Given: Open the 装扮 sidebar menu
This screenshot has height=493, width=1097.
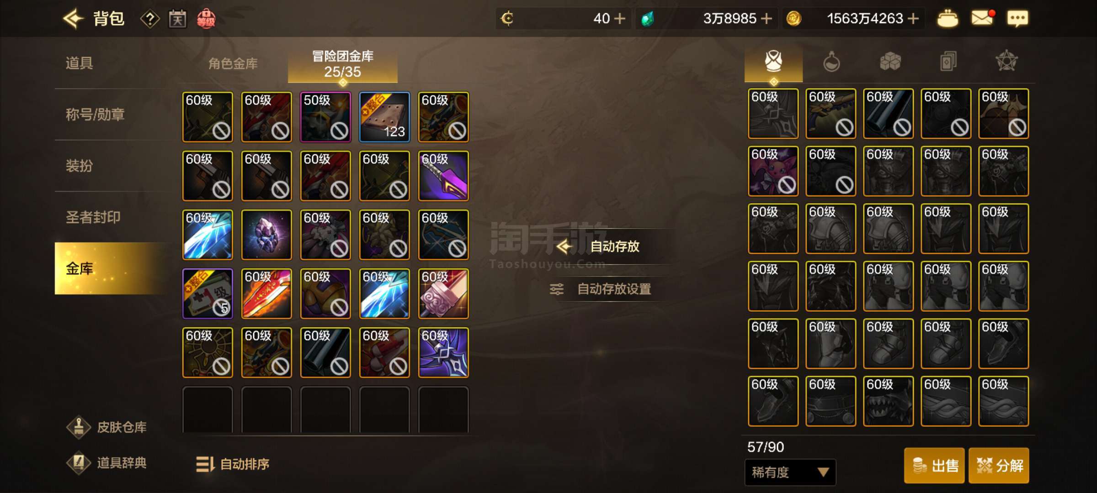Looking at the screenshot, I should coord(79,166).
